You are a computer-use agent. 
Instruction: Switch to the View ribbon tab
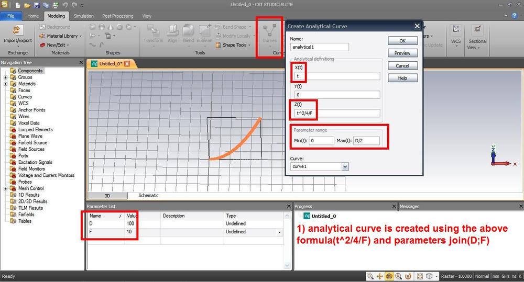coord(147,16)
